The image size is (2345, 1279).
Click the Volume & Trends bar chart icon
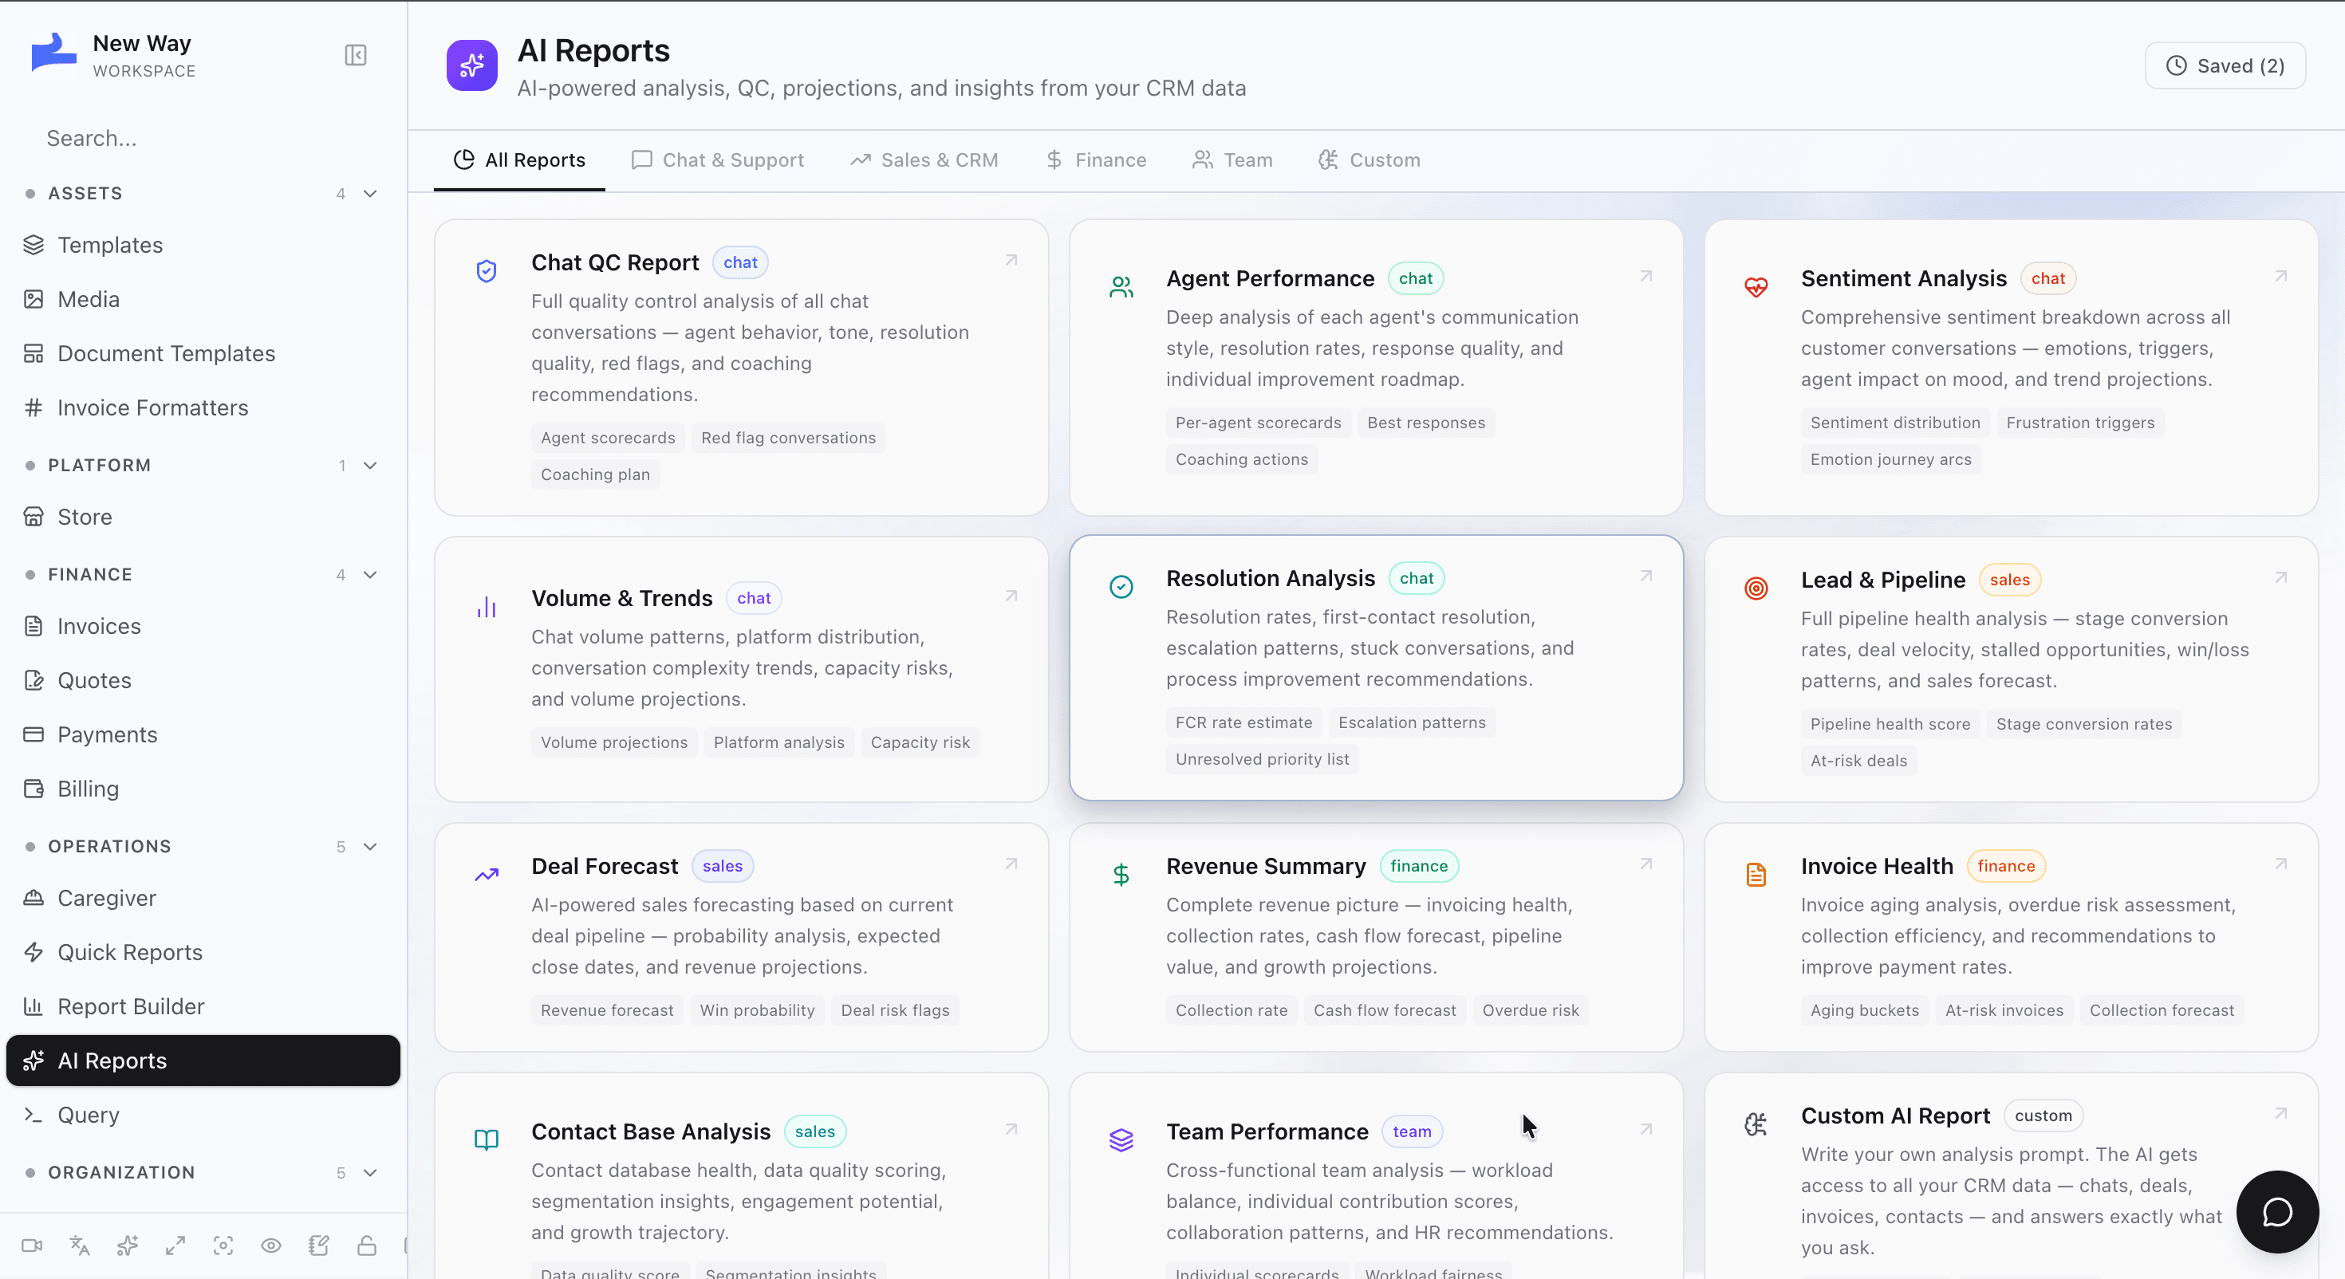click(487, 607)
